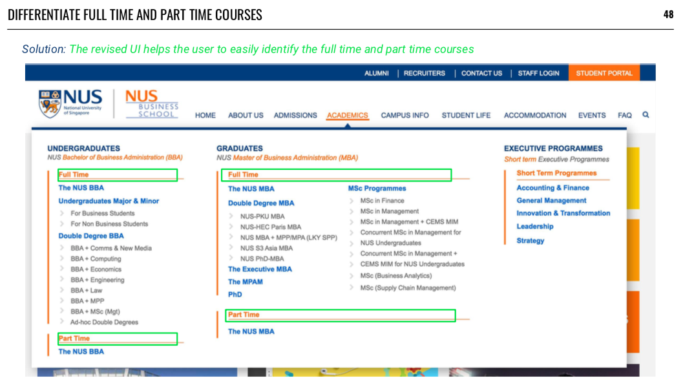Open Innovation & Transformation programme
683x385 pixels.
pos(563,213)
